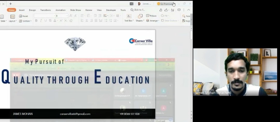Open a new document tab with plus button
Image resolution: width=280 pixels, height=122 pixels.
click(11, 4)
